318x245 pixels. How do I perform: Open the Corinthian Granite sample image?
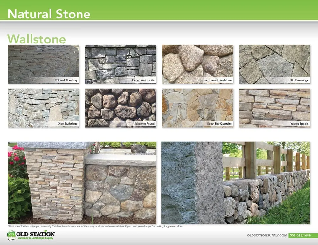point(121,62)
